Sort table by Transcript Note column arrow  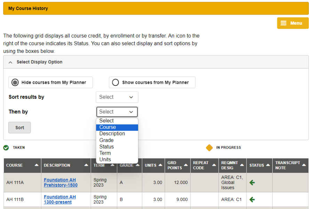click(x=304, y=166)
